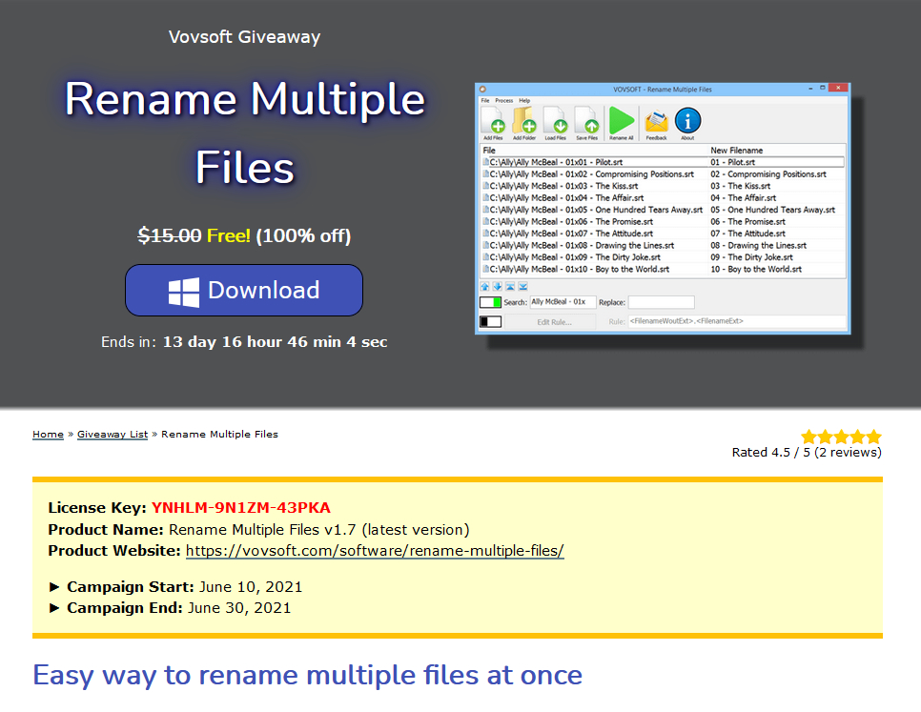Open the Process menu in app screenshot
Screen dimensions: 921x712
click(x=504, y=100)
